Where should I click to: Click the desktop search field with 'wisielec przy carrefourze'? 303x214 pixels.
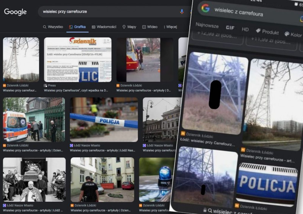click(x=106, y=12)
